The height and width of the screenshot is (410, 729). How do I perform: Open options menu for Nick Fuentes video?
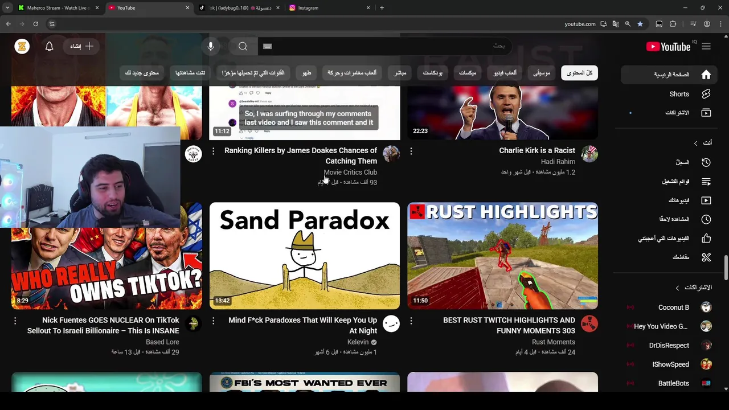pos(15,321)
